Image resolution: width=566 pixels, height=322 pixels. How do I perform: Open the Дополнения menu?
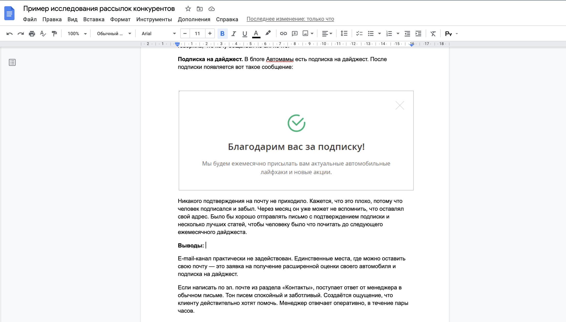coord(194,19)
